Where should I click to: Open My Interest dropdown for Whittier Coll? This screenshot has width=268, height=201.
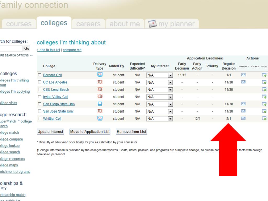point(160,119)
